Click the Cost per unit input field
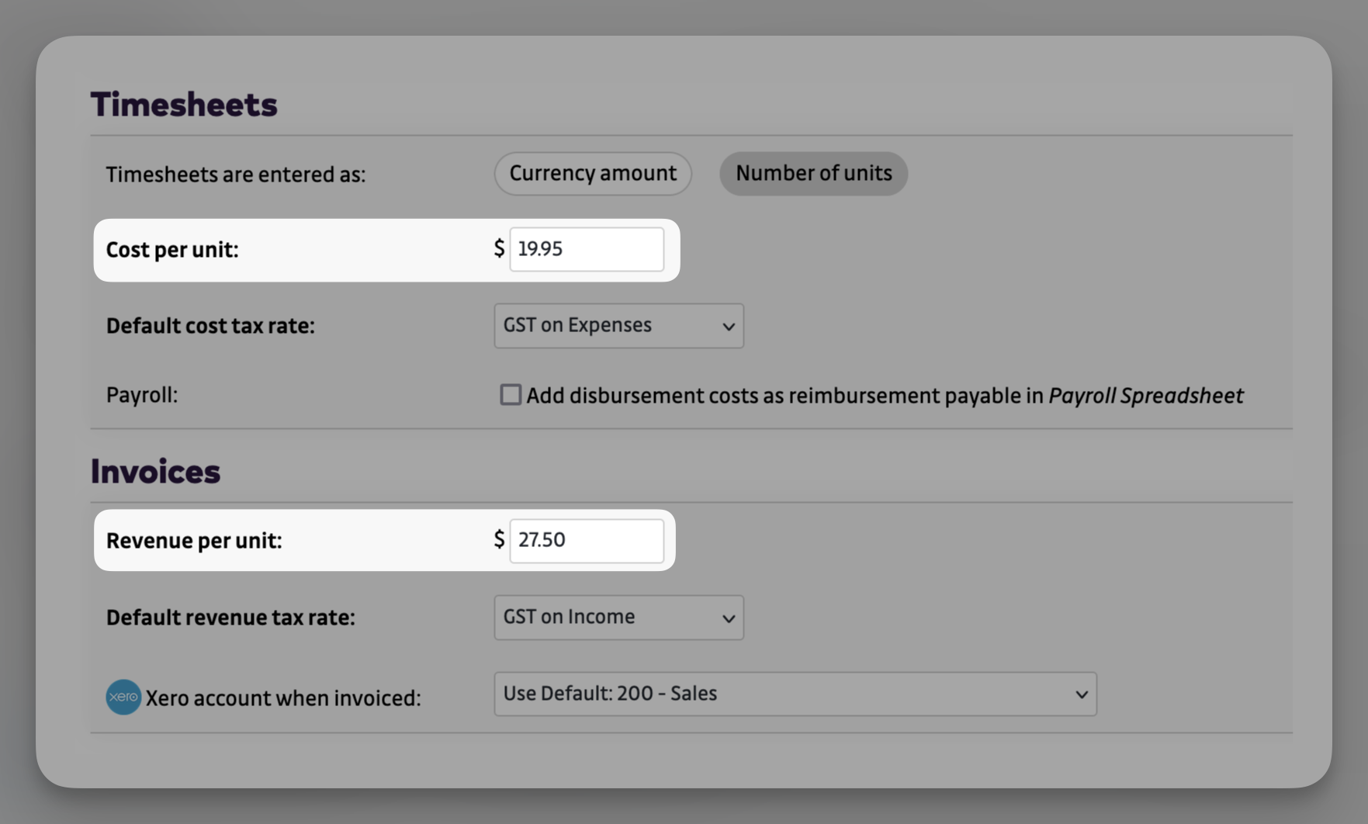The width and height of the screenshot is (1368, 824). click(x=587, y=249)
